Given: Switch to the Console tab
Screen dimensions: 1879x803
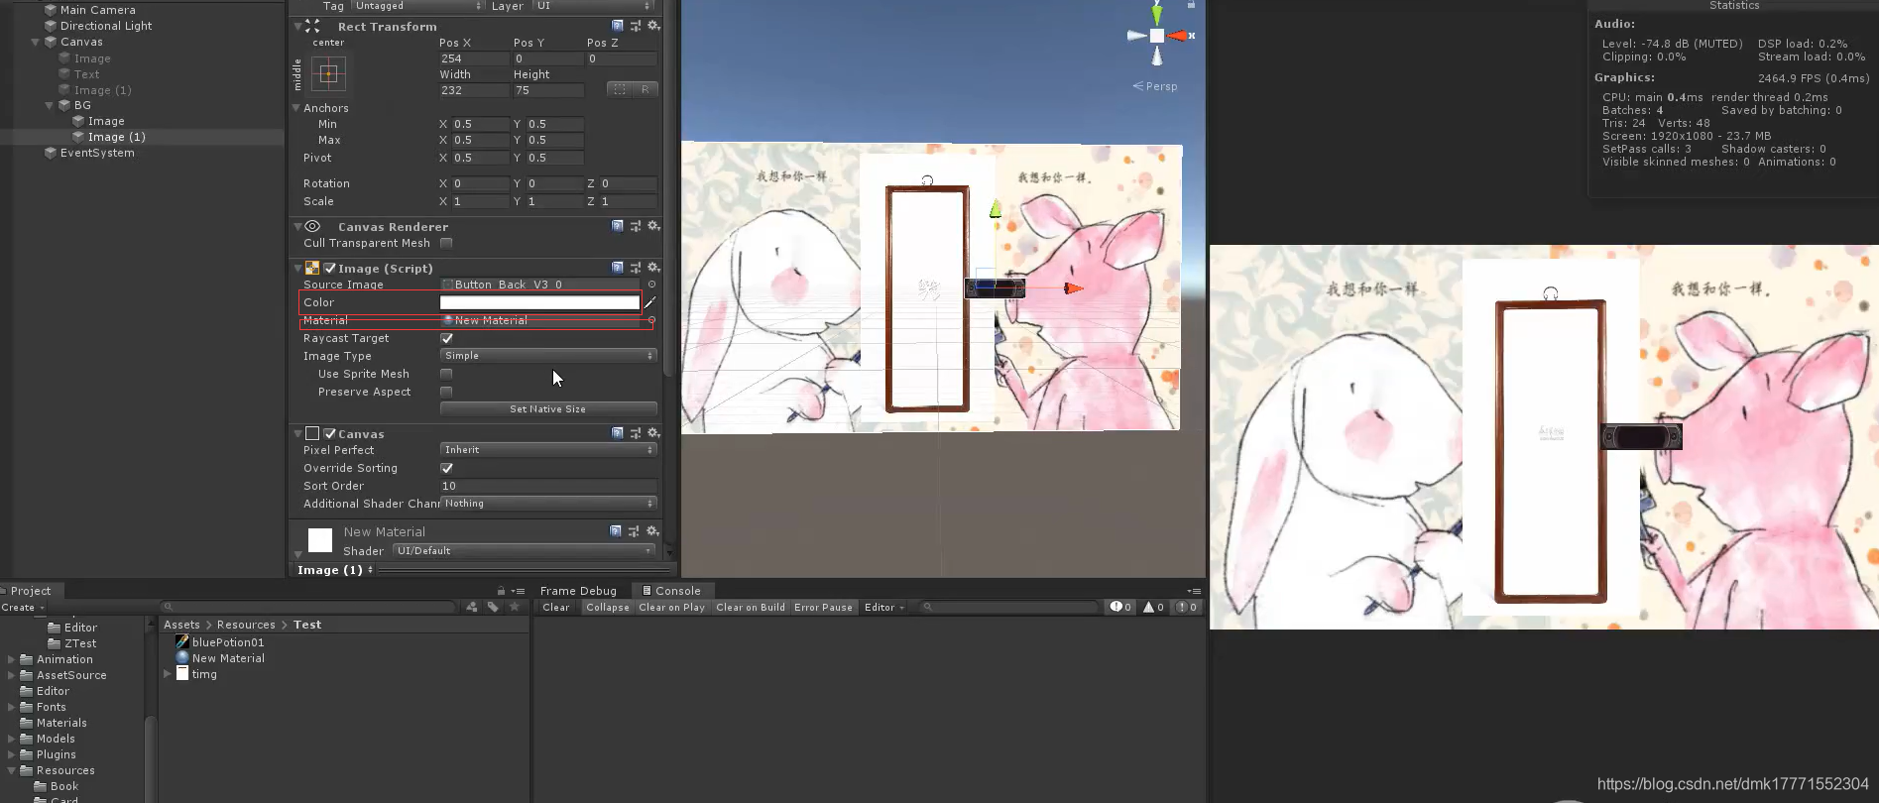Looking at the screenshot, I should coord(671,591).
